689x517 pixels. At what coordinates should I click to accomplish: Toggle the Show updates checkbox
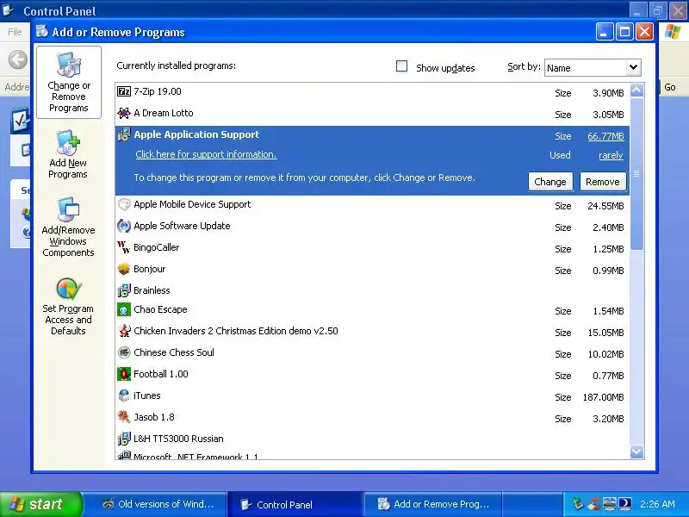click(401, 66)
